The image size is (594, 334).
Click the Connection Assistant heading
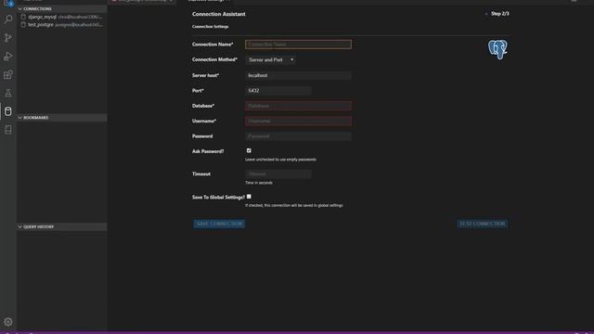tap(219, 14)
